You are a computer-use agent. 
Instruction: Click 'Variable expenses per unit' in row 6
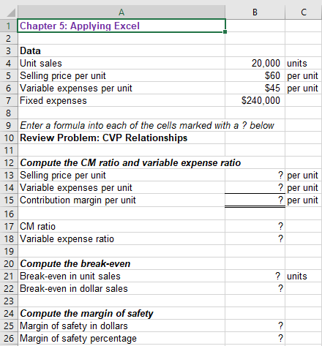[76, 89]
